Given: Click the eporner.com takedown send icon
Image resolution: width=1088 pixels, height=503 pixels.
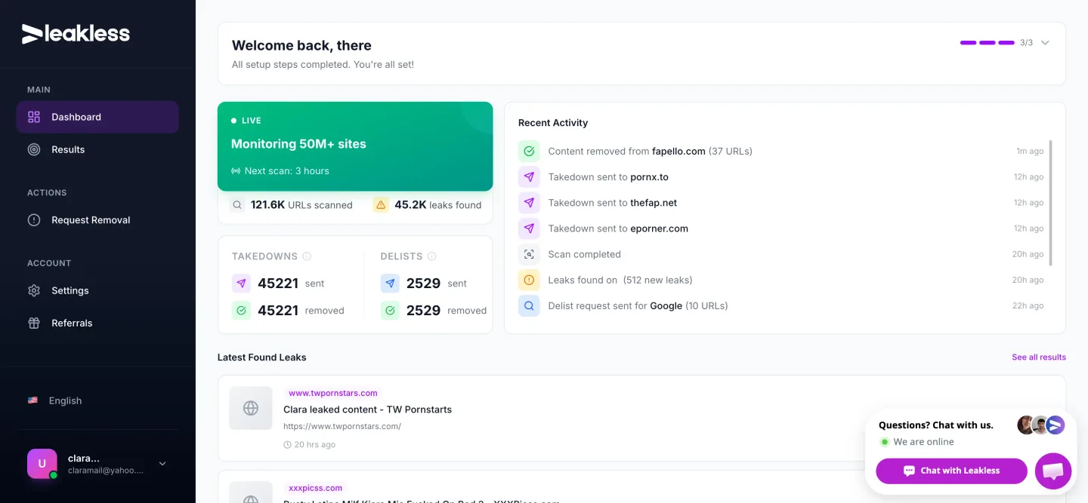Looking at the screenshot, I should click(x=529, y=228).
